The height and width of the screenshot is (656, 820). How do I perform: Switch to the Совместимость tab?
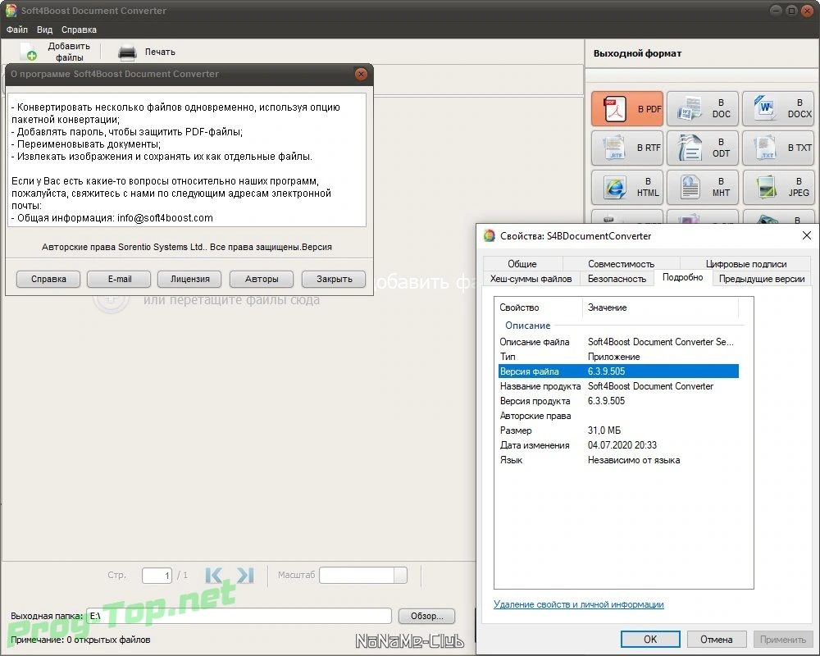pyautogui.click(x=621, y=264)
